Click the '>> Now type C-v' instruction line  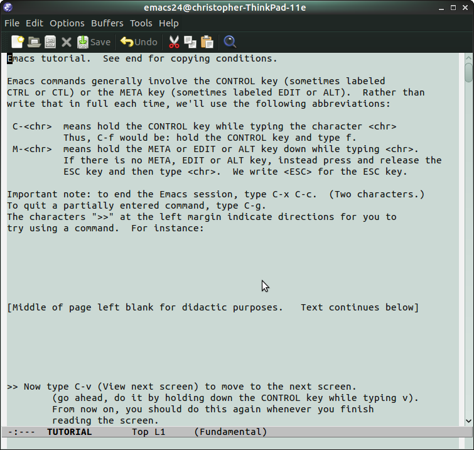(x=181, y=387)
